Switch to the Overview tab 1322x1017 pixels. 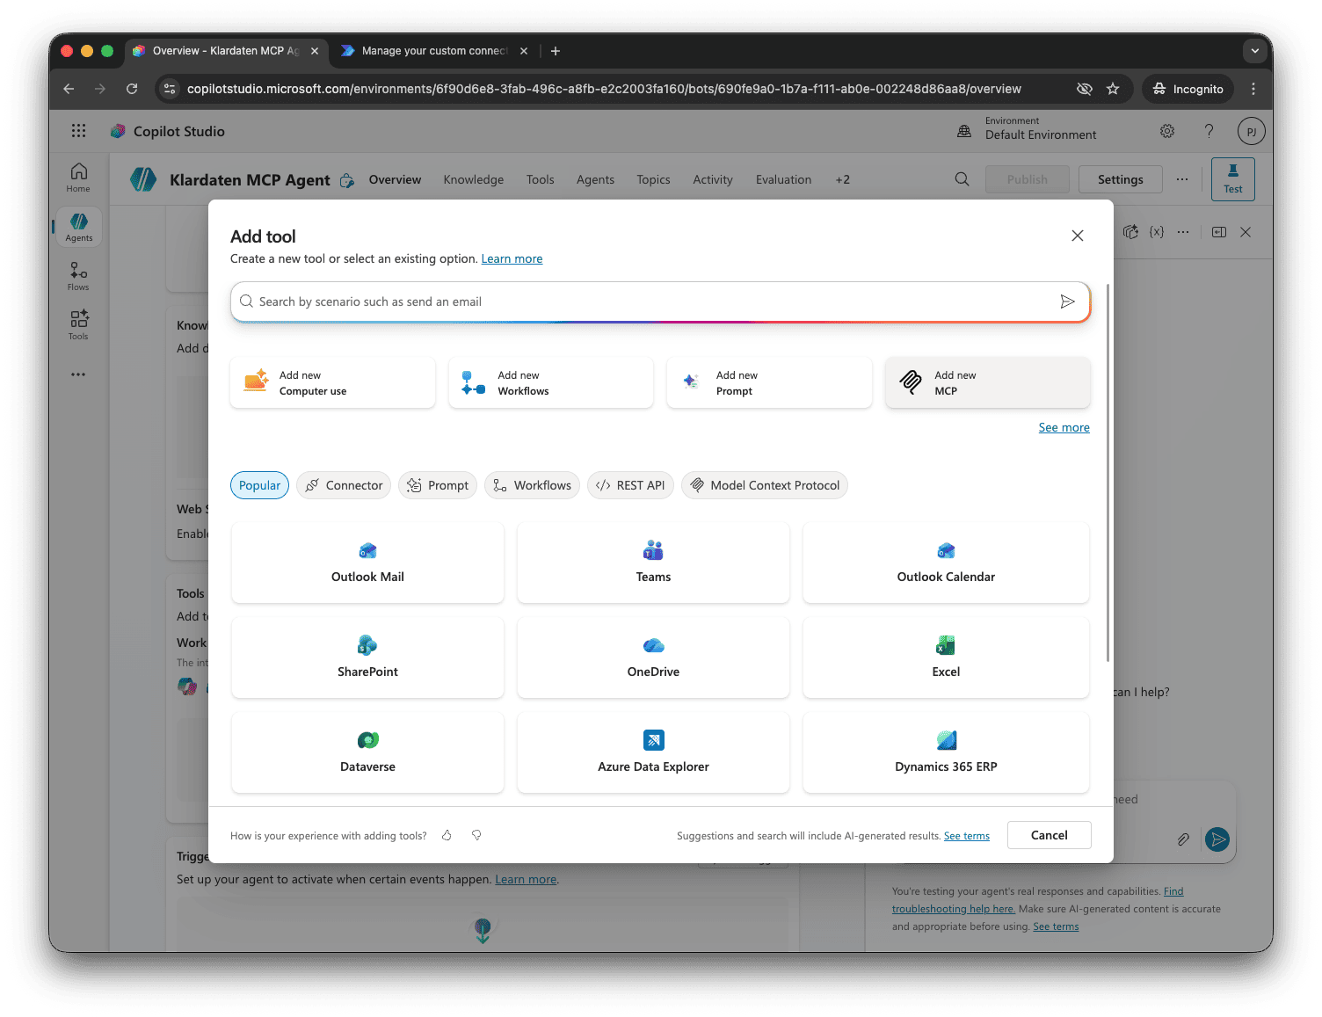tap(395, 179)
